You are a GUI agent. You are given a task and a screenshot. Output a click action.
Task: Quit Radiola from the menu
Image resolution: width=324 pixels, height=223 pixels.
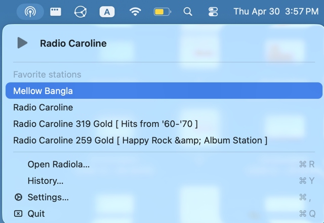(x=164, y=214)
